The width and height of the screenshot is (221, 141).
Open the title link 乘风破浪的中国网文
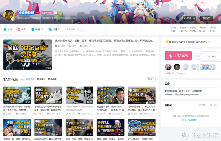click(17, 108)
